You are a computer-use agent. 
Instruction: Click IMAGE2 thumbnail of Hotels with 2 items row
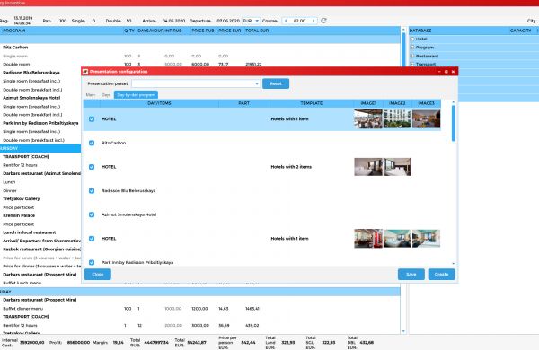397,167
